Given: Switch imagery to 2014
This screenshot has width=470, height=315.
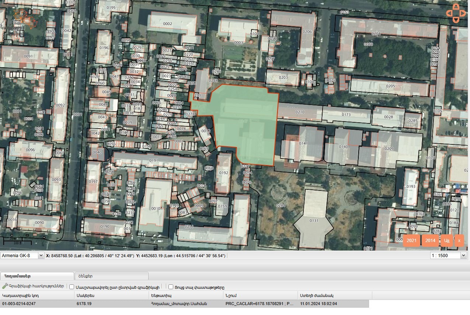Looking at the screenshot, I should (430, 240).
